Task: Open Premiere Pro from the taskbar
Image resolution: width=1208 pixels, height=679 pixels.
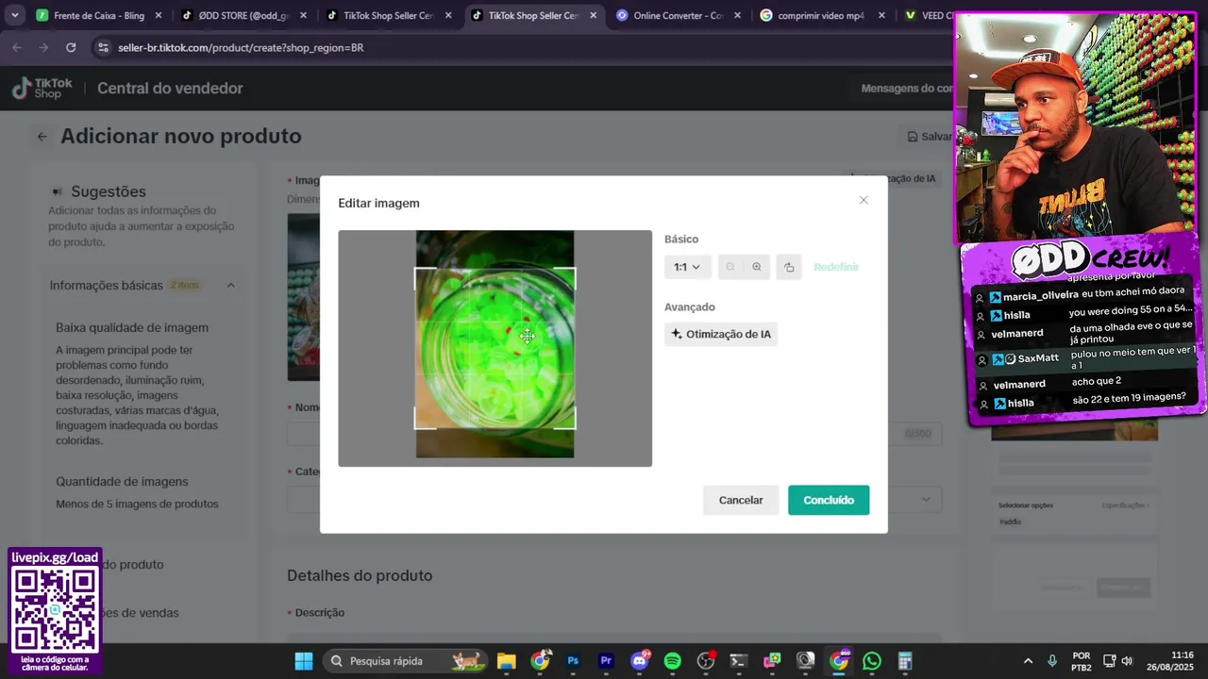Action: coord(606,661)
